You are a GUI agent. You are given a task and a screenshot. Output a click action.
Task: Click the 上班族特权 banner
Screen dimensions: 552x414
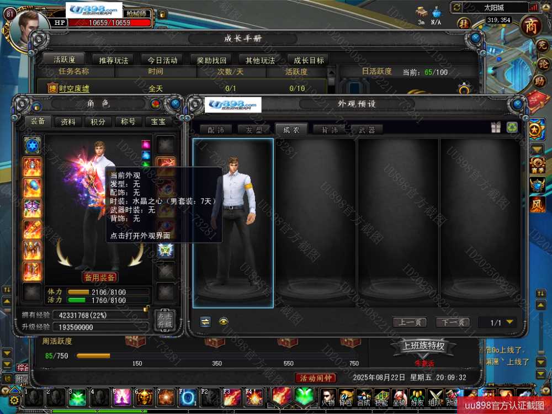pos(424,346)
